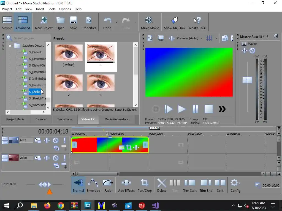This screenshot has width=282, height=211.
Task: Open track motion on Video track
Action: click(38, 158)
